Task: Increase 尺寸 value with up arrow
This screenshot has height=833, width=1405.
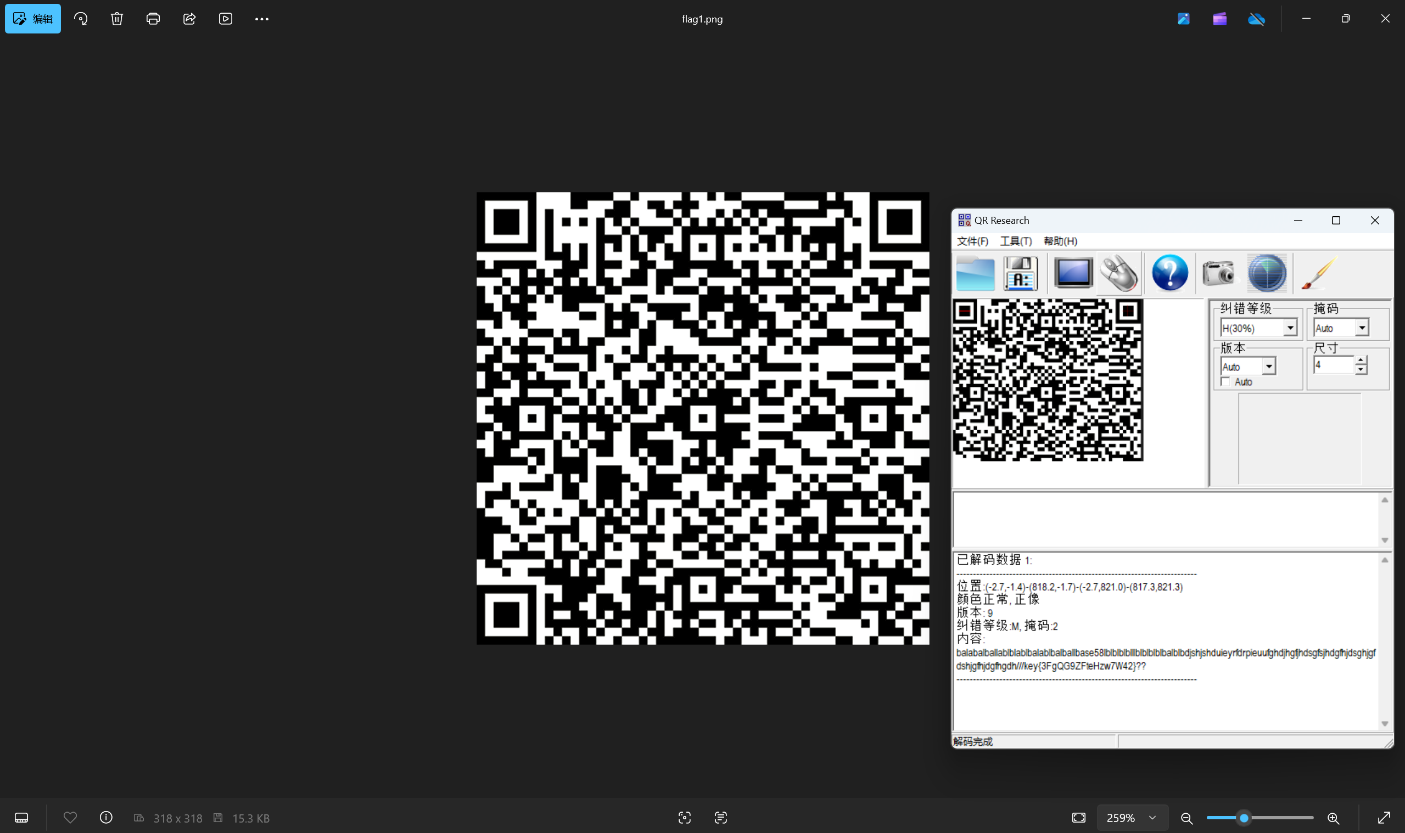Action: pyautogui.click(x=1360, y=360)
